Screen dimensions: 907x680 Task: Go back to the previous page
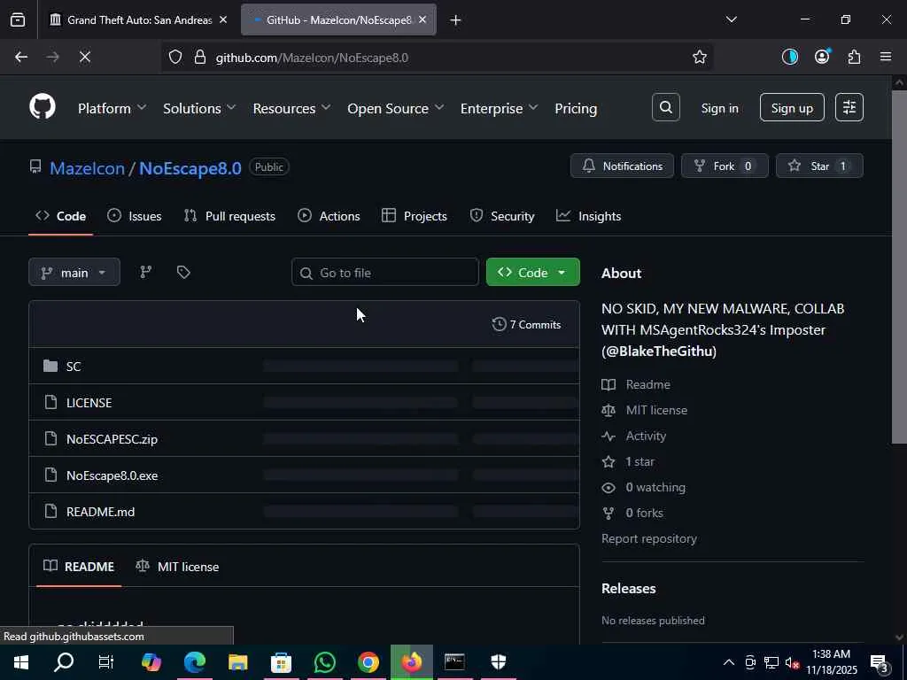click(x=21, y=58)
